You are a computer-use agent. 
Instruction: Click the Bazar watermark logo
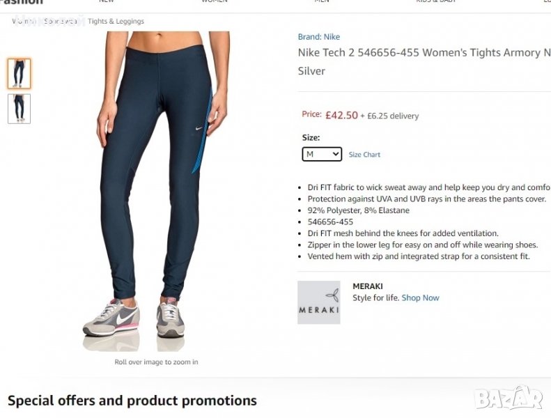pyautogui.click(x=508, y=398)
